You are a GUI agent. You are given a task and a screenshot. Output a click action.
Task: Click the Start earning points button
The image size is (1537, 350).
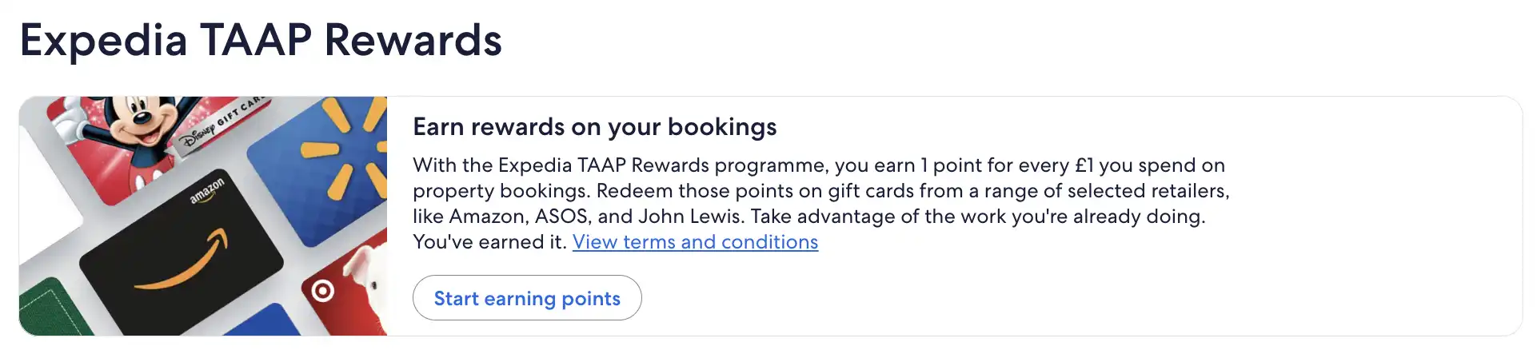[x=527, y=298]
